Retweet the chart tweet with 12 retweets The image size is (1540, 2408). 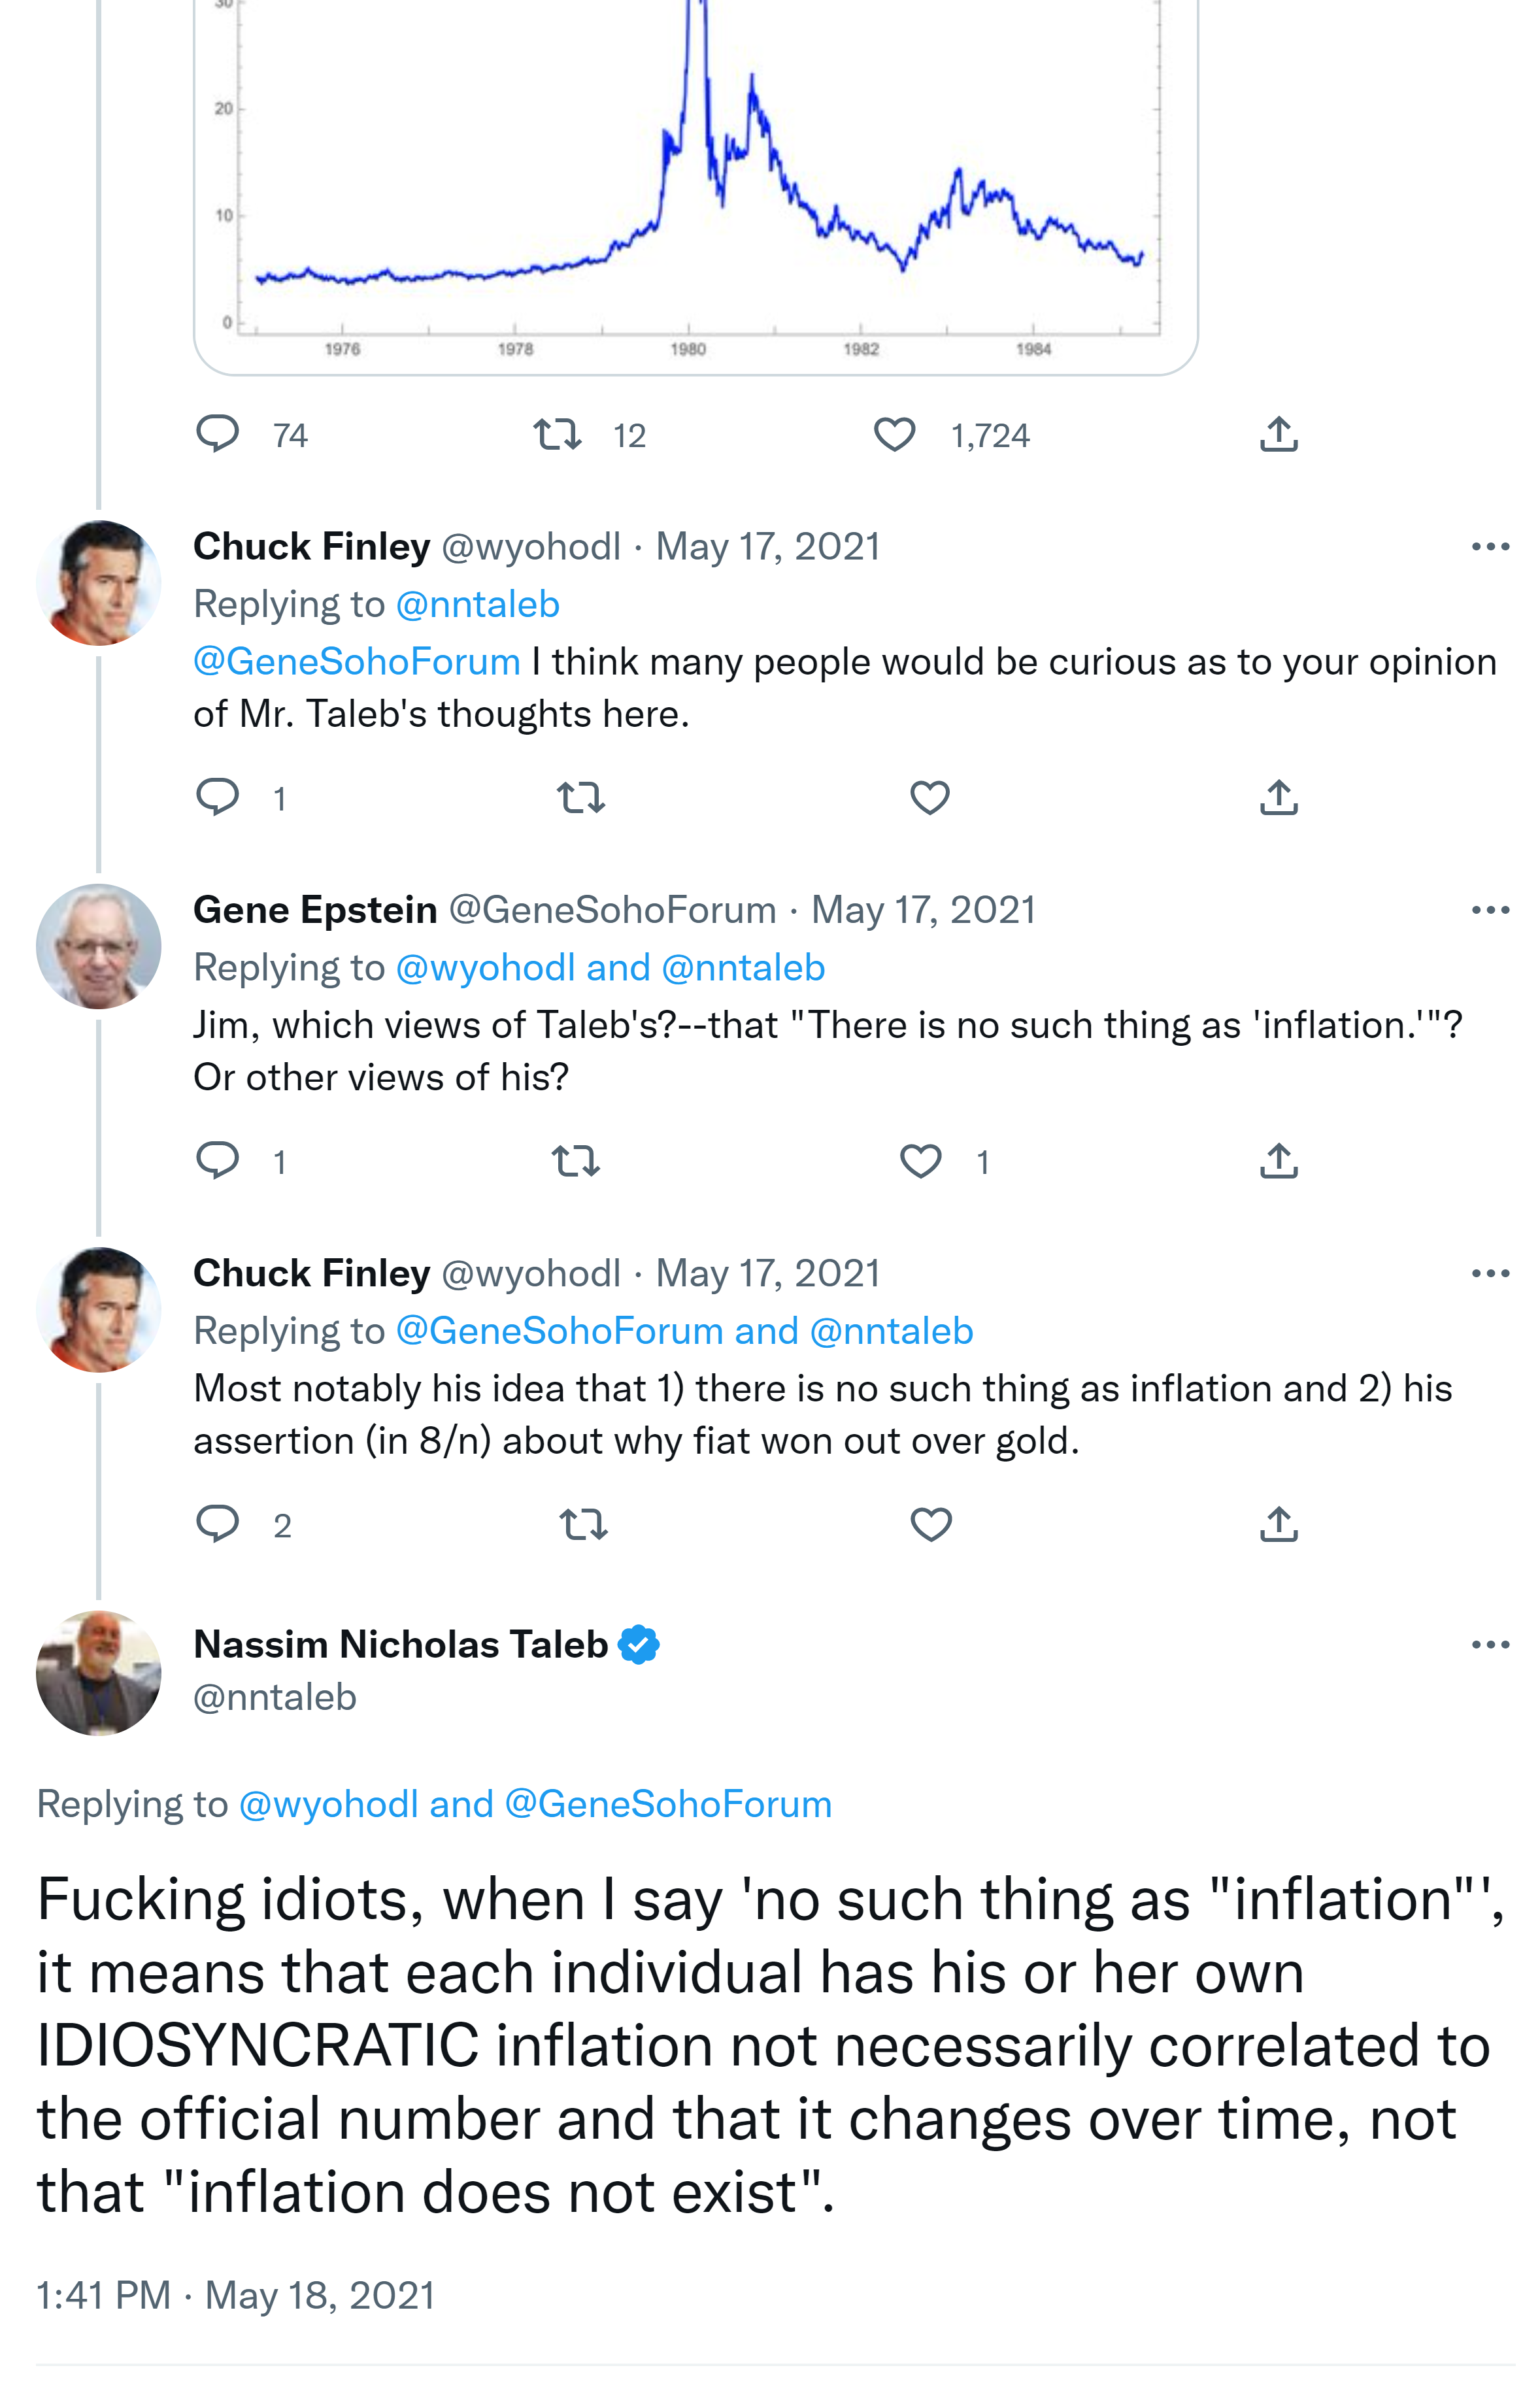point(557,435)
